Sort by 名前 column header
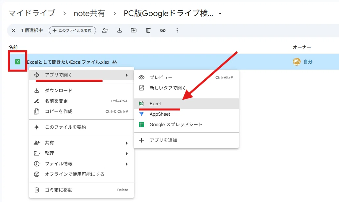Viewport: 339px width, 202px height. 13,47
